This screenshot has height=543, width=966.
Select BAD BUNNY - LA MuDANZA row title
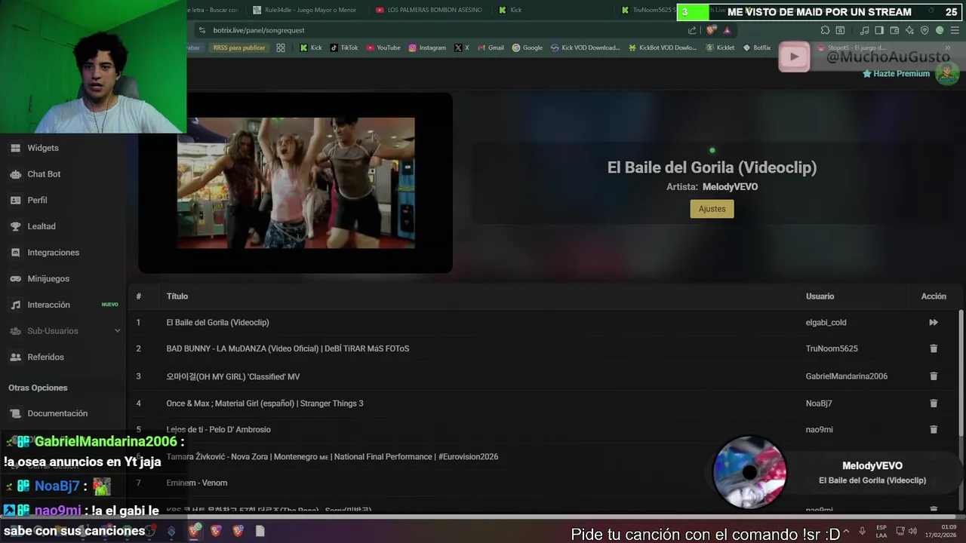click(x=288, y=348)
